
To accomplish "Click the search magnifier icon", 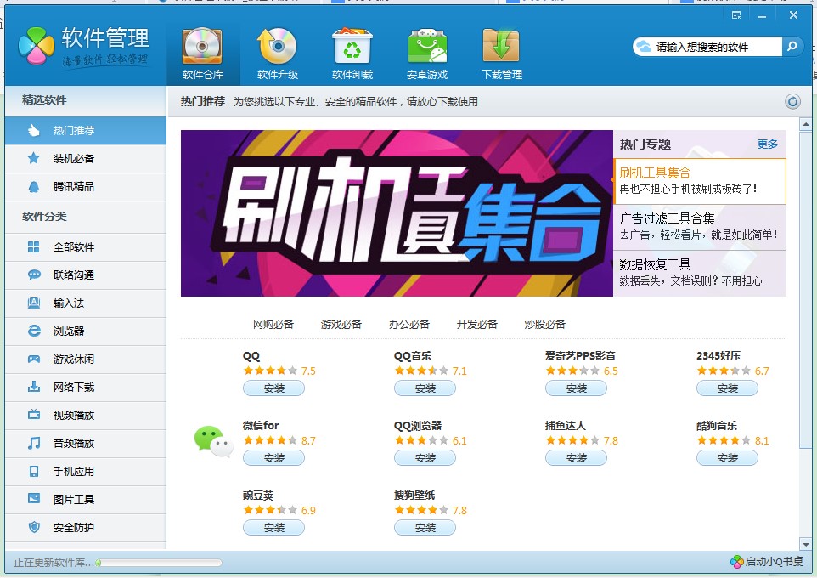I will [x=792, y=47].
